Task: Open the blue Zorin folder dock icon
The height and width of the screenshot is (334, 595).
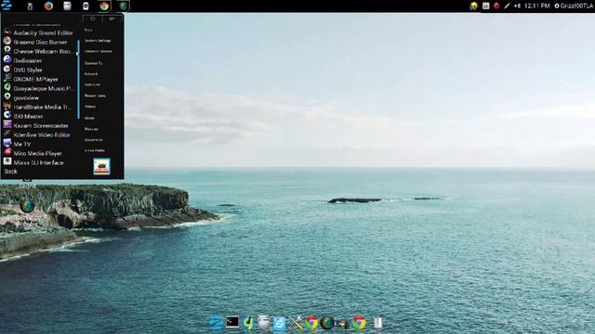Action: [x=279, y=323]
